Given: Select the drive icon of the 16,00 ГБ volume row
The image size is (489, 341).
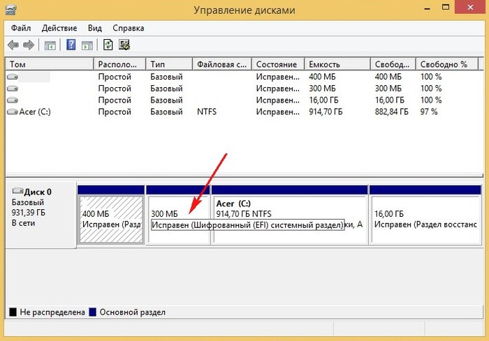Looking at the screenshot, I should coord(13,100).
